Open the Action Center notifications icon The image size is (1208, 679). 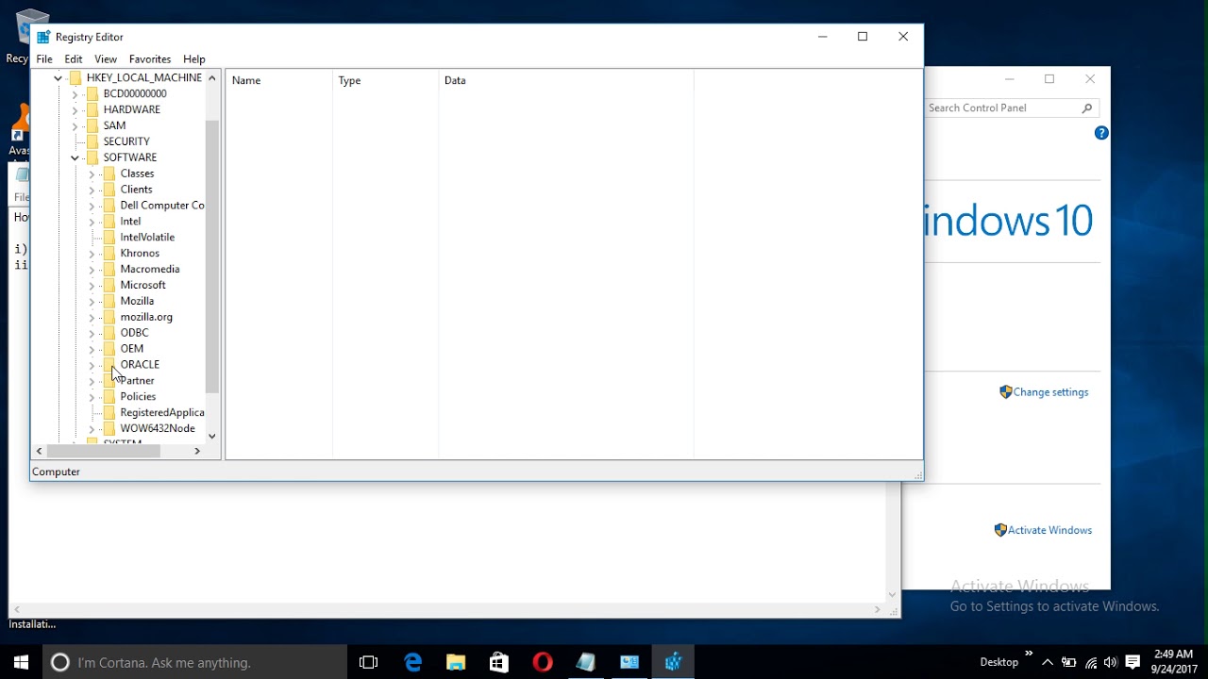click(1132, 662)
